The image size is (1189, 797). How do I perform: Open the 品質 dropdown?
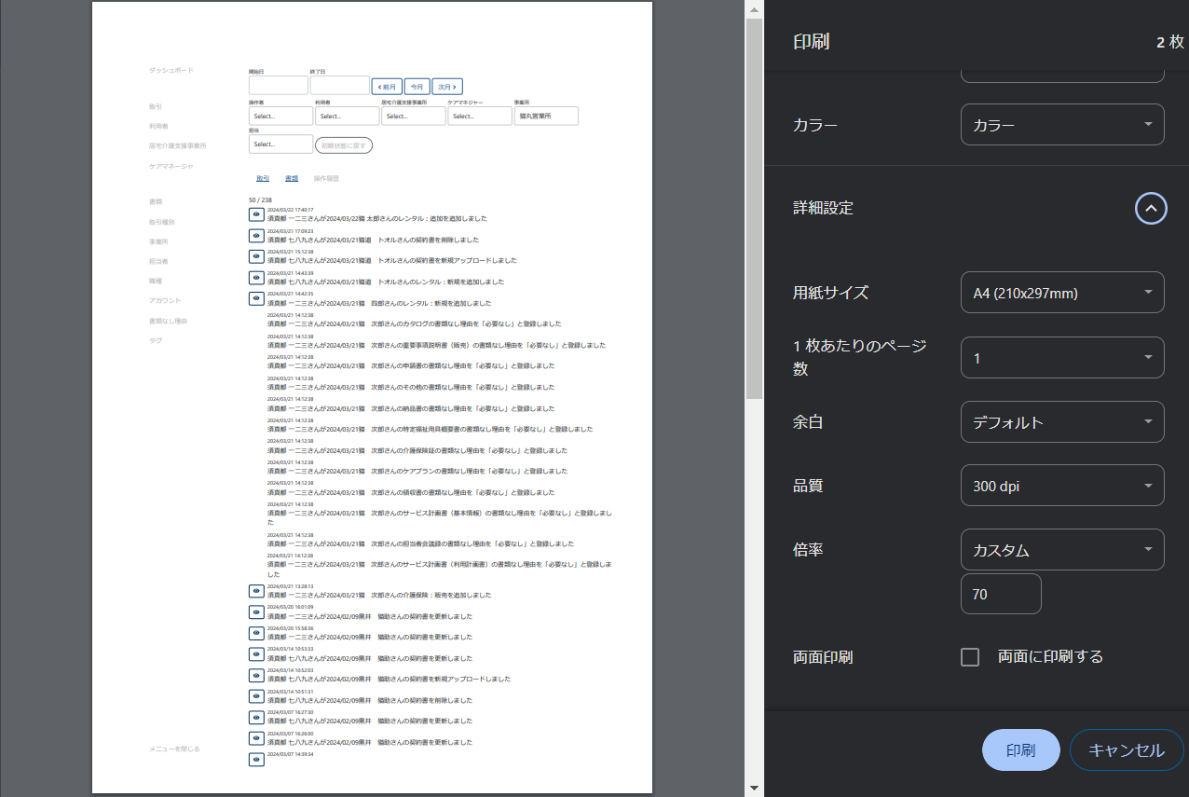point(1061,485)
